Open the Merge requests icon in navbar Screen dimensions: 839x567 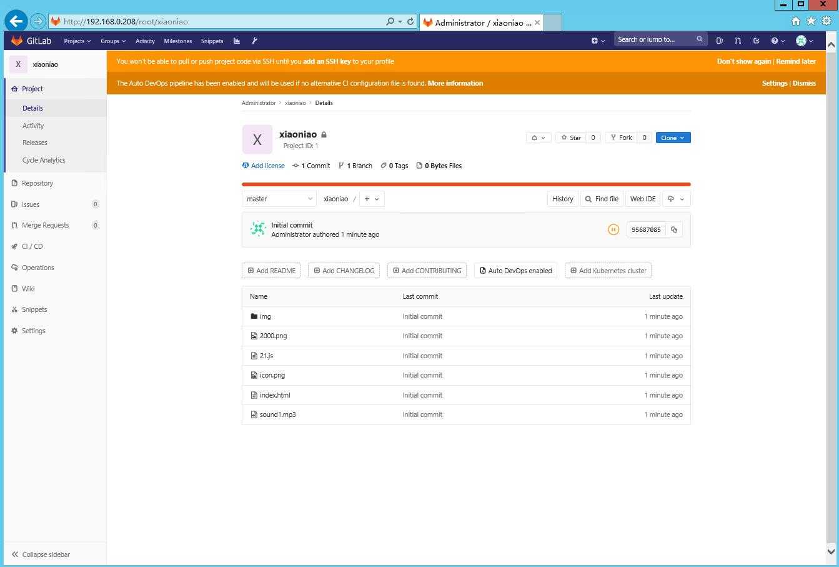pos(738,41)
